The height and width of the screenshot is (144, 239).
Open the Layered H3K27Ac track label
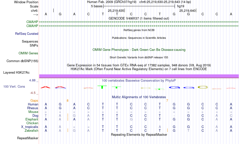click(x=16, y=73)
